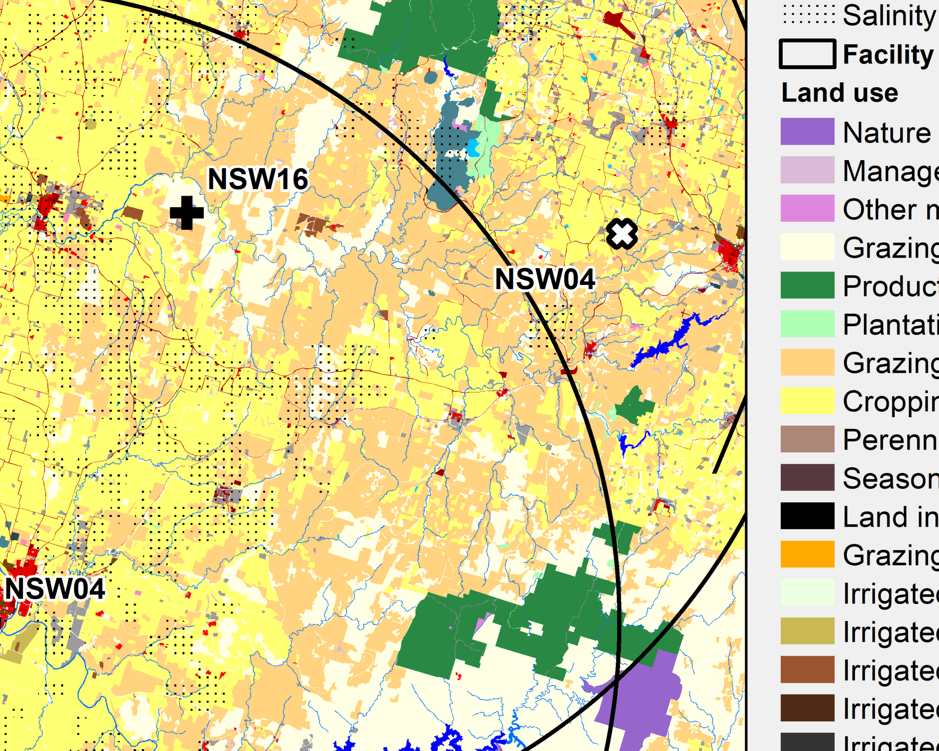Click the white X cross marker
The image size is (939, 751).
[622, 234]
